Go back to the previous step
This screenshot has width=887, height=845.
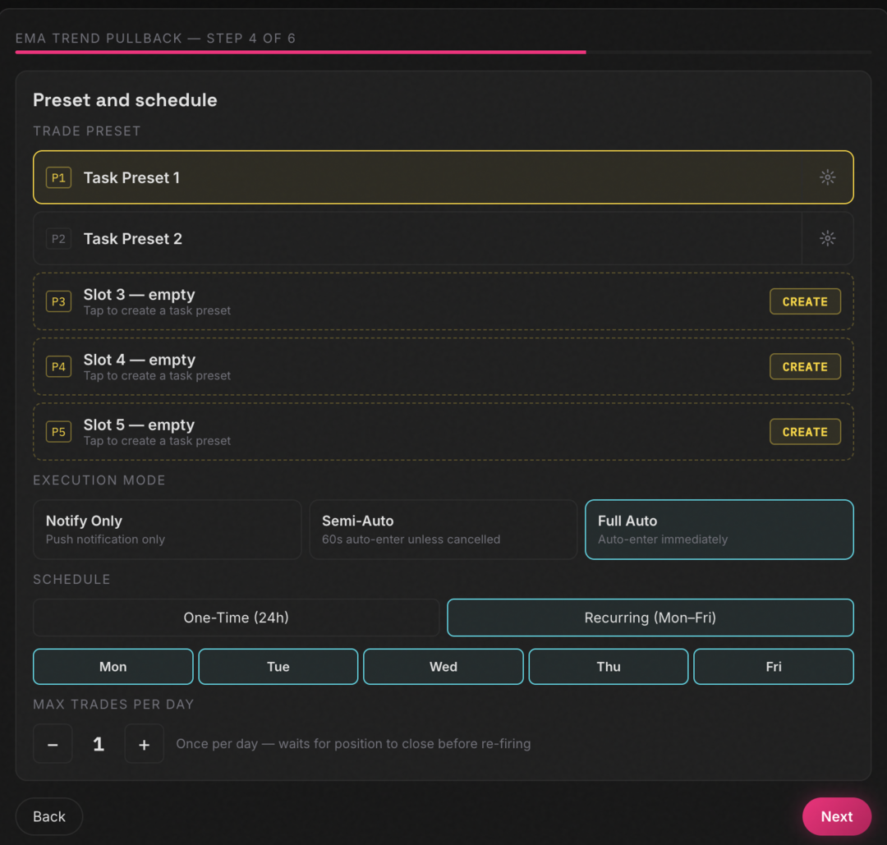click(x=49, y=816)
